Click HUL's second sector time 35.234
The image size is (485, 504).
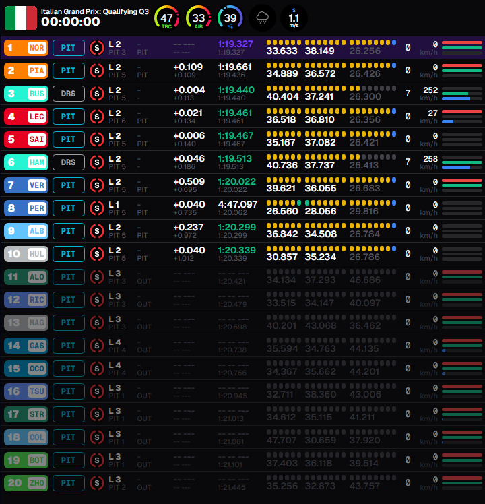321,257
